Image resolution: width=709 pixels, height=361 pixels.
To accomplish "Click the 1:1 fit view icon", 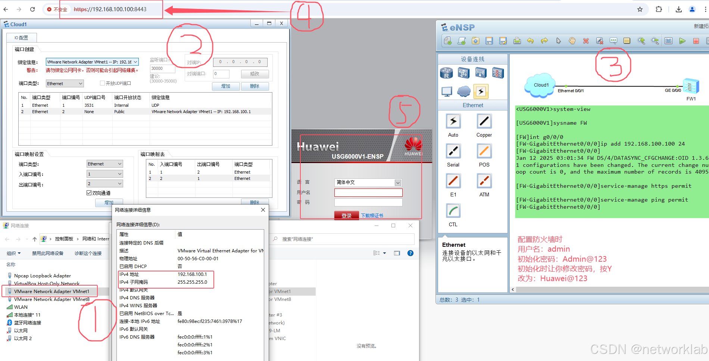I will tap(668, 41).
